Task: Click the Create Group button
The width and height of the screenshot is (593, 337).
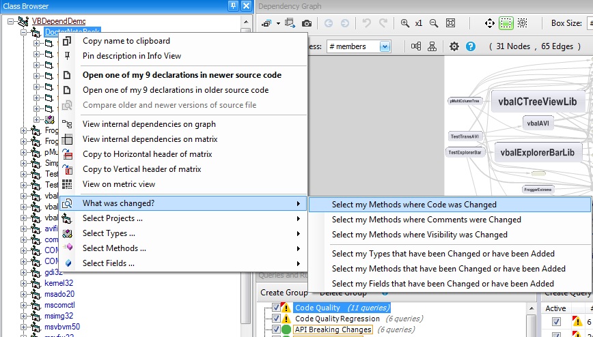Action: pos(285,293)
